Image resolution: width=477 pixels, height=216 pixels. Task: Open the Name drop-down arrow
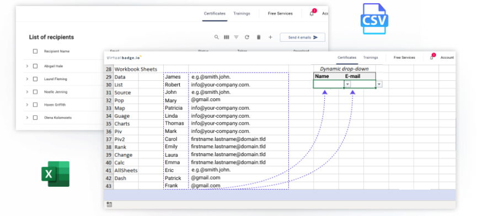point(348,84)
